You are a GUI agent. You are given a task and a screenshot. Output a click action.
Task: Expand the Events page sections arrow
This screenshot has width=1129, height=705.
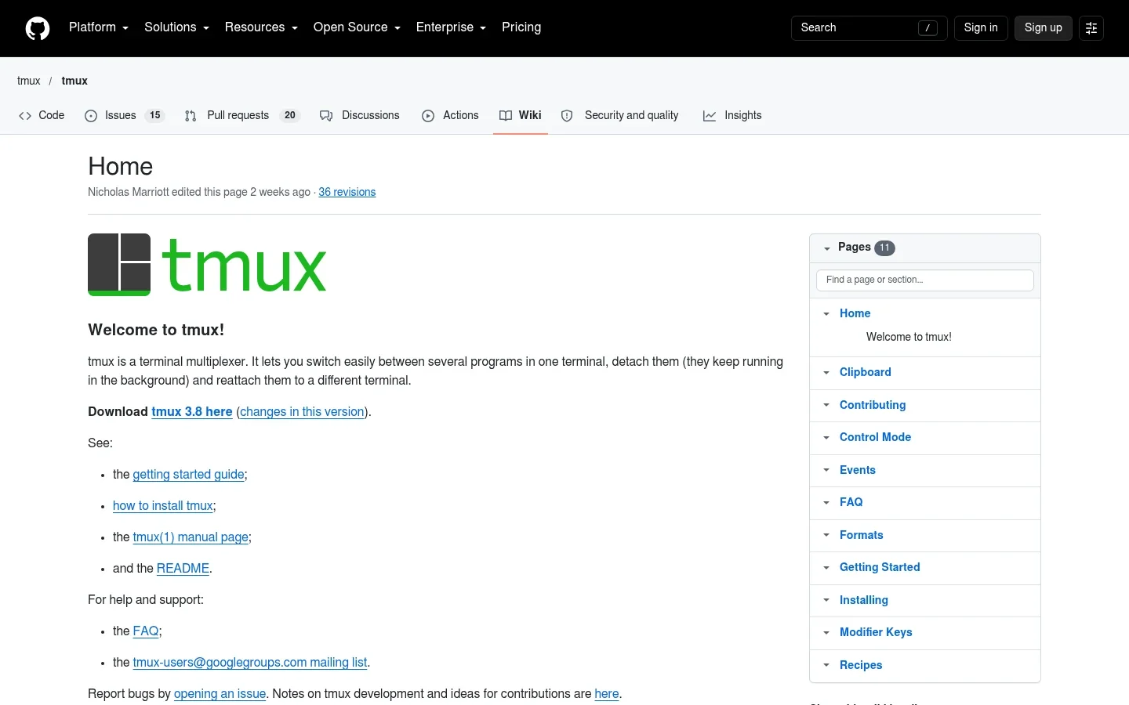pos(826,470)
